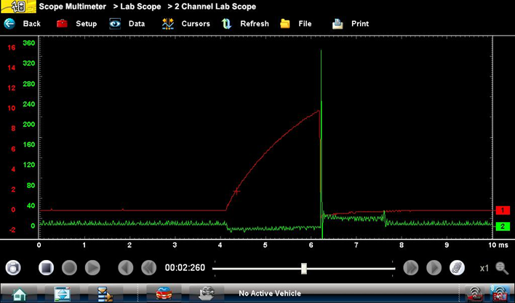Click the record button
515x303 pixels.
pyautogui.click(x=69, y=267)
